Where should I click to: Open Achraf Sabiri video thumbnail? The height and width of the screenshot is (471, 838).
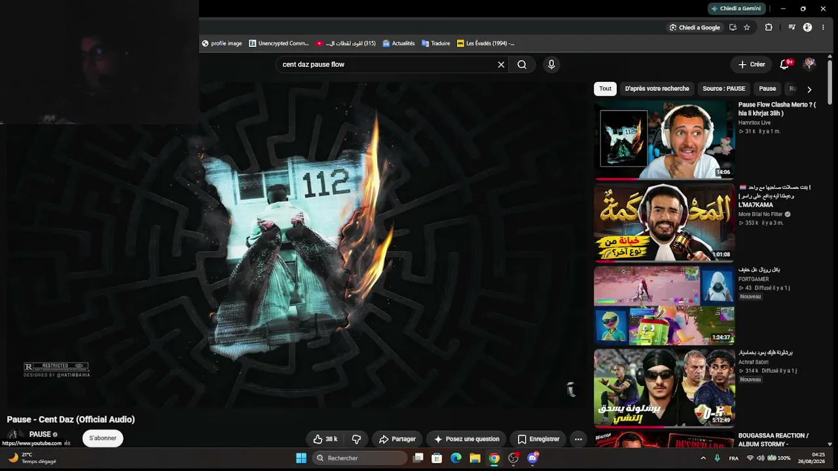pyautogui.click(x=664, y=387)
